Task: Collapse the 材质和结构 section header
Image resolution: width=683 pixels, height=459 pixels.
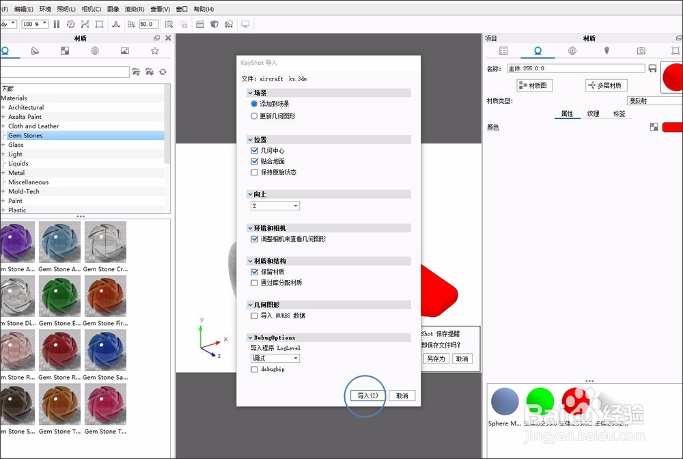Action: click(x=329, y=261)
